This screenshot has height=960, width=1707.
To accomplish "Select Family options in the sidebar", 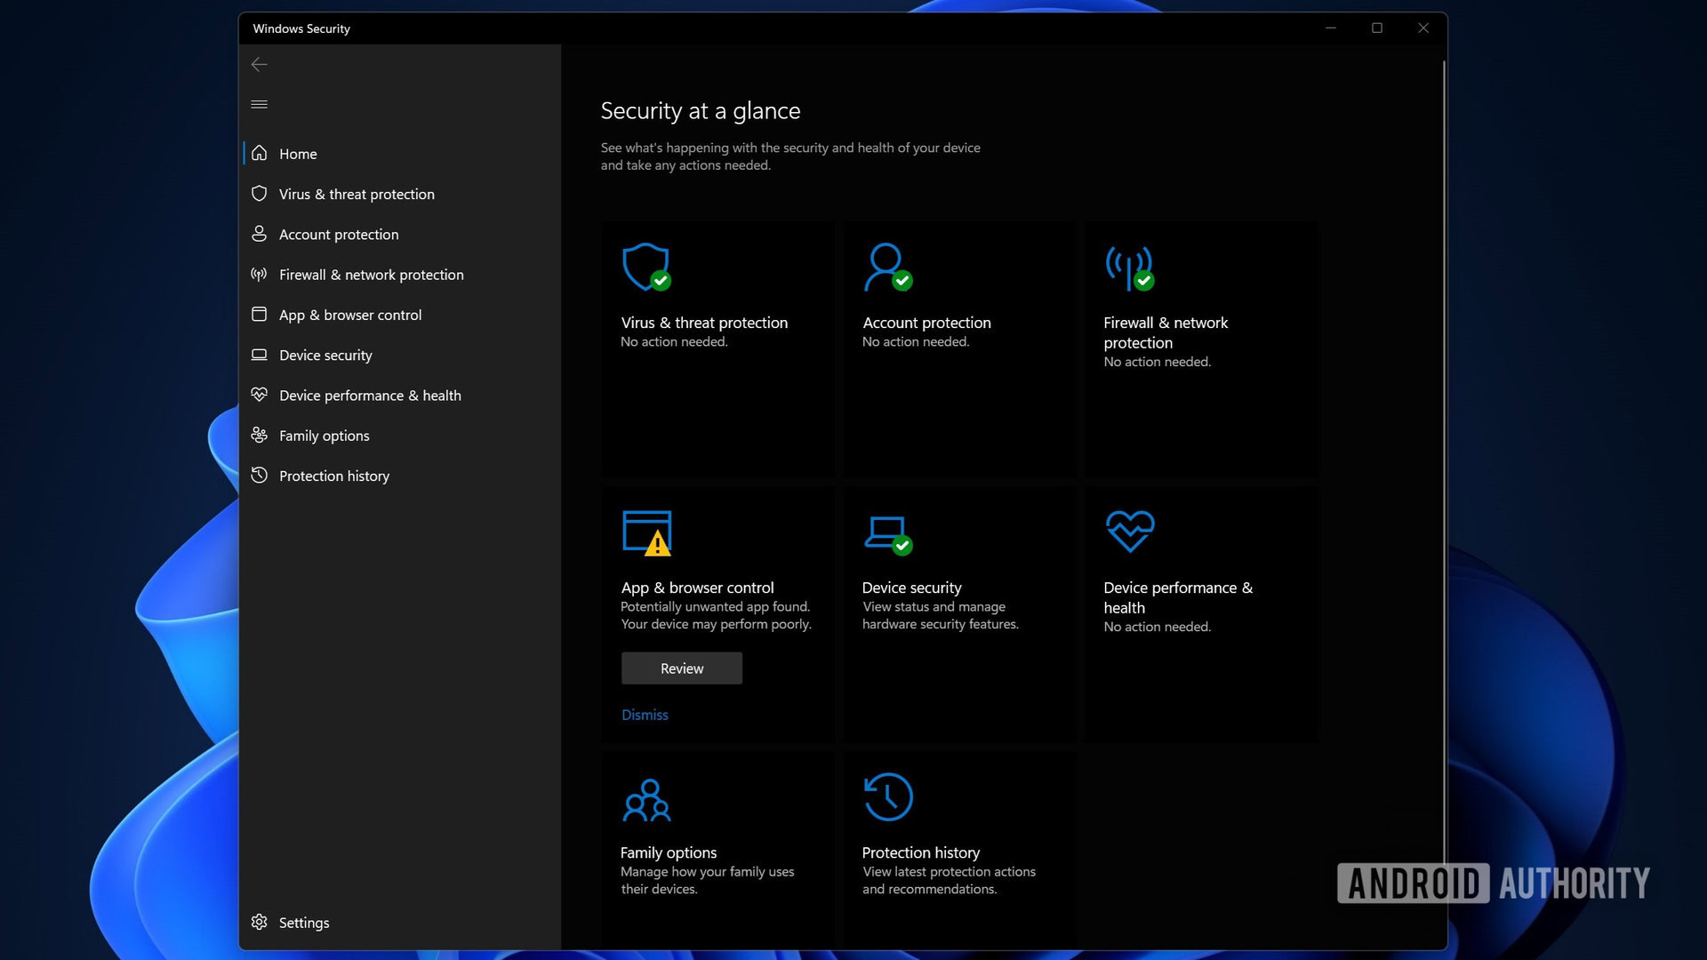I will (402, 436).
